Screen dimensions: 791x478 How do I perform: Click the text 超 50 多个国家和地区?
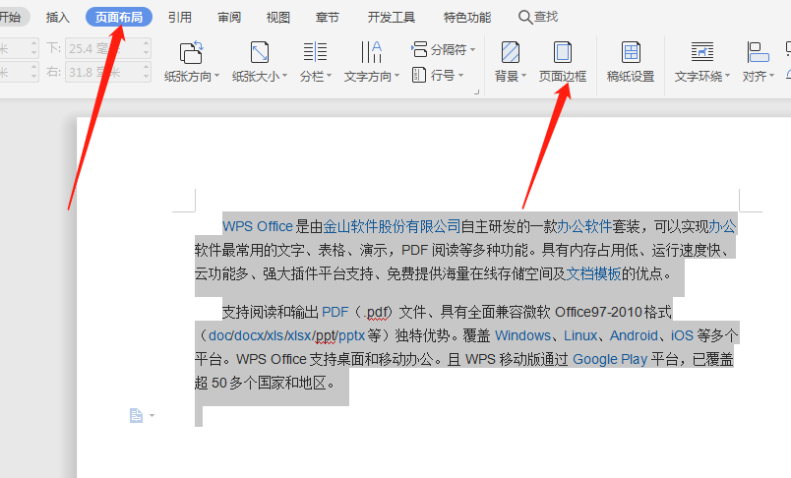click(261, 384)
